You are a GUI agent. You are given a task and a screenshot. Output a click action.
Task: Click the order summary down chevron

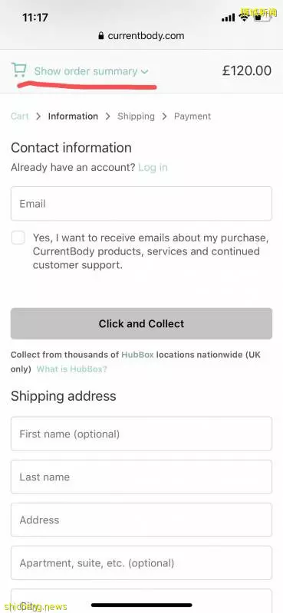[144, 71]
